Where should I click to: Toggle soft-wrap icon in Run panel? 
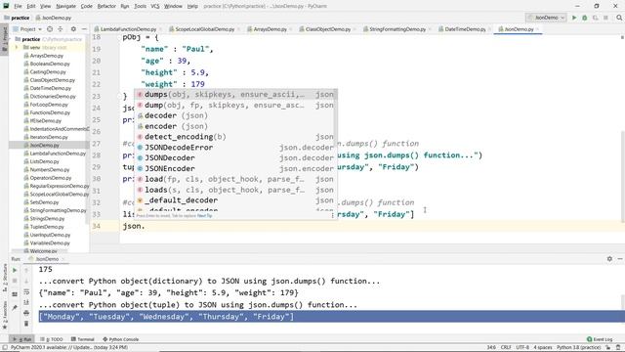click(26, 292)
